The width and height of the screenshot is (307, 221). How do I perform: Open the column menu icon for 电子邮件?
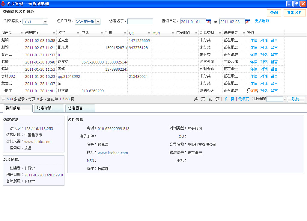coord(196,33)
